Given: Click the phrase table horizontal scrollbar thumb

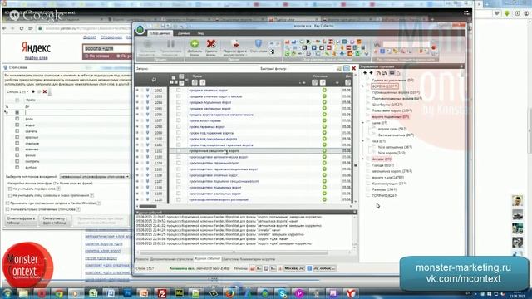Looking at the screenshot, I should pos(148,206).
